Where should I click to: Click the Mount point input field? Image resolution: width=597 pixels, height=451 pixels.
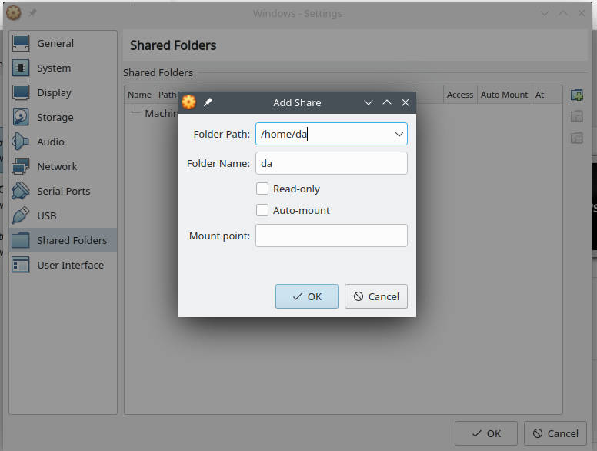(x=332, y=236)
